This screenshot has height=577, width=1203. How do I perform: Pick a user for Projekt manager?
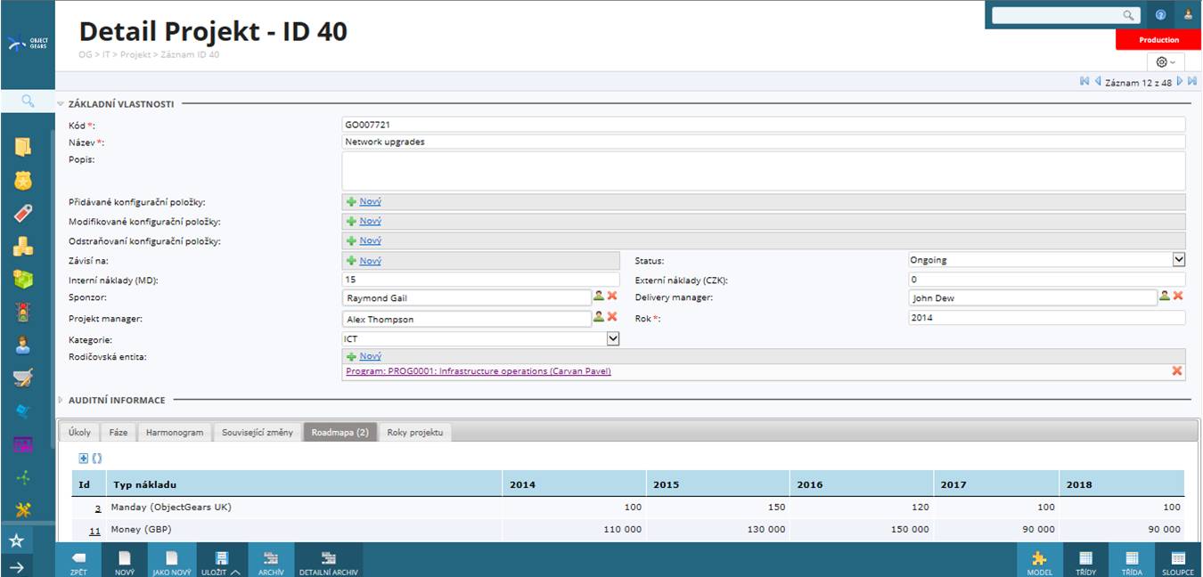[x=599, y=317]
